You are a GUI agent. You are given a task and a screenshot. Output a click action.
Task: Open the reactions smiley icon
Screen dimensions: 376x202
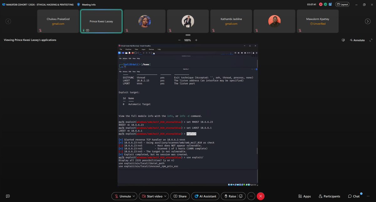click(241, 196)
